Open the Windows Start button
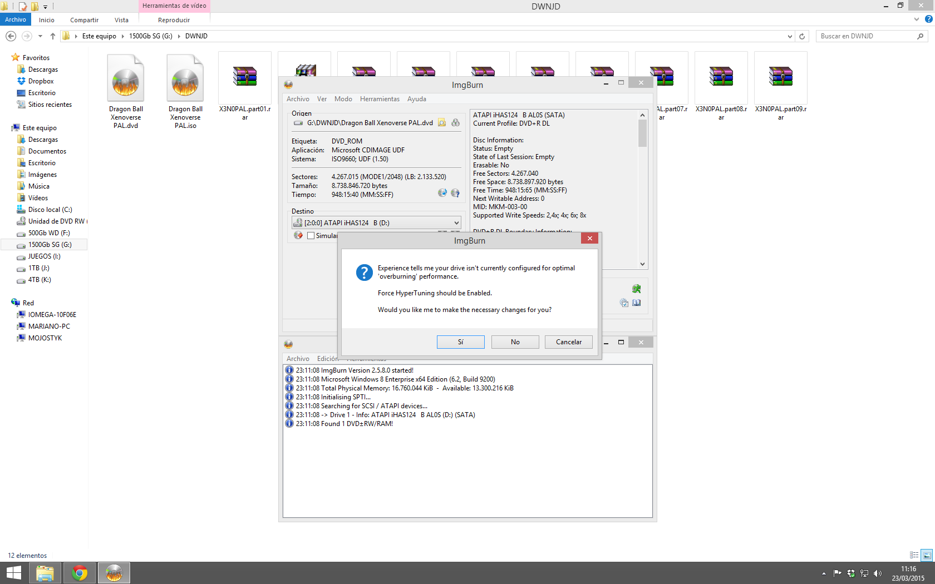 pos(13,573)
